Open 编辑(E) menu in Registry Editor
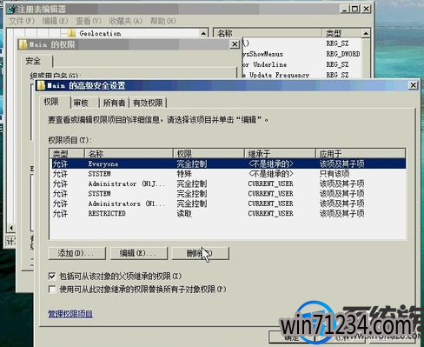The width and height of the screenshot is (424, 347). (55, 21)
